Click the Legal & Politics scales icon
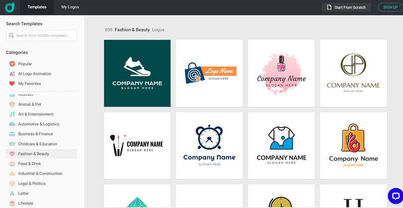Screen dimensions: 403x208 (12, 184)
